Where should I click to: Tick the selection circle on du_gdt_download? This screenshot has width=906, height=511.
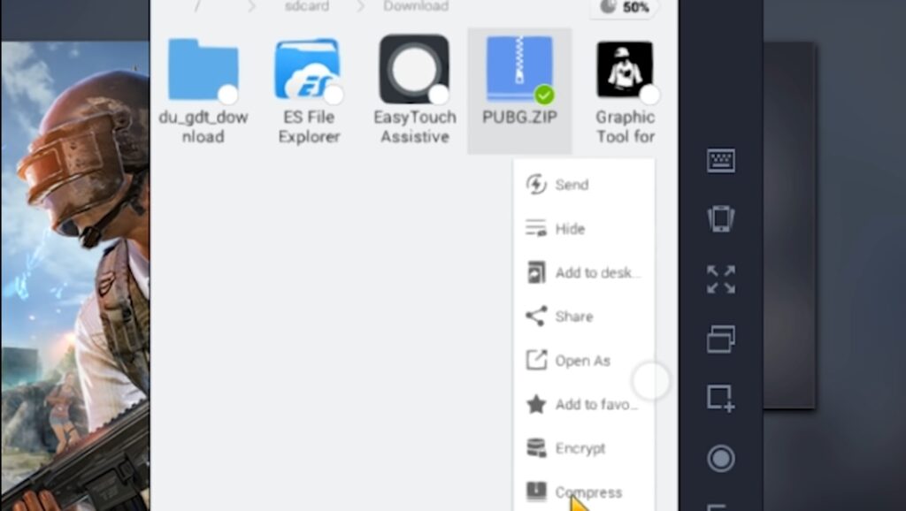click(x=228, y=95)
